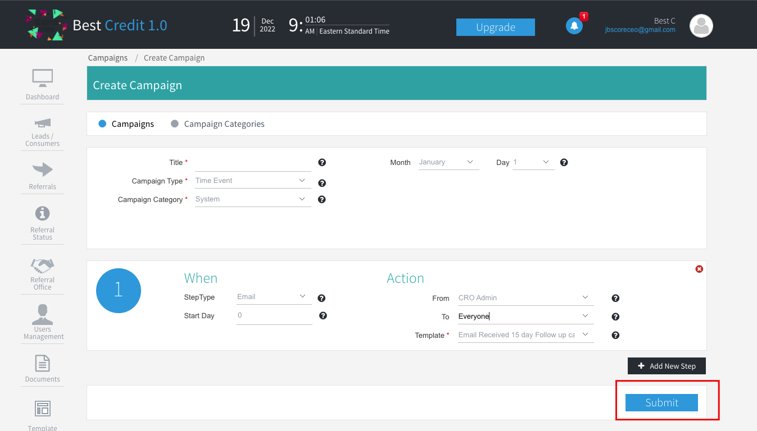Click the When heading
The width and height of the screenshot is (757, 431).
(201, 278)
